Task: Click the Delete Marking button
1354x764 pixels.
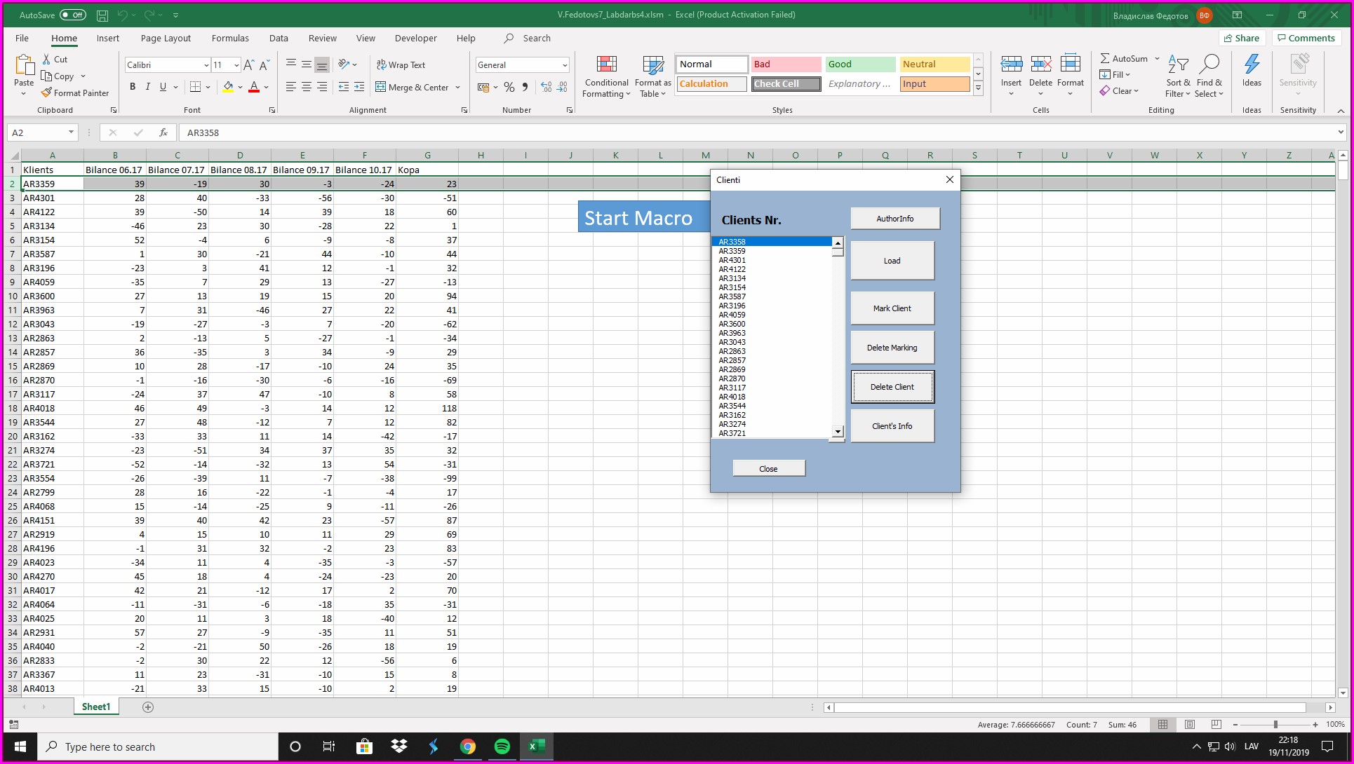Action: [892, 348]
